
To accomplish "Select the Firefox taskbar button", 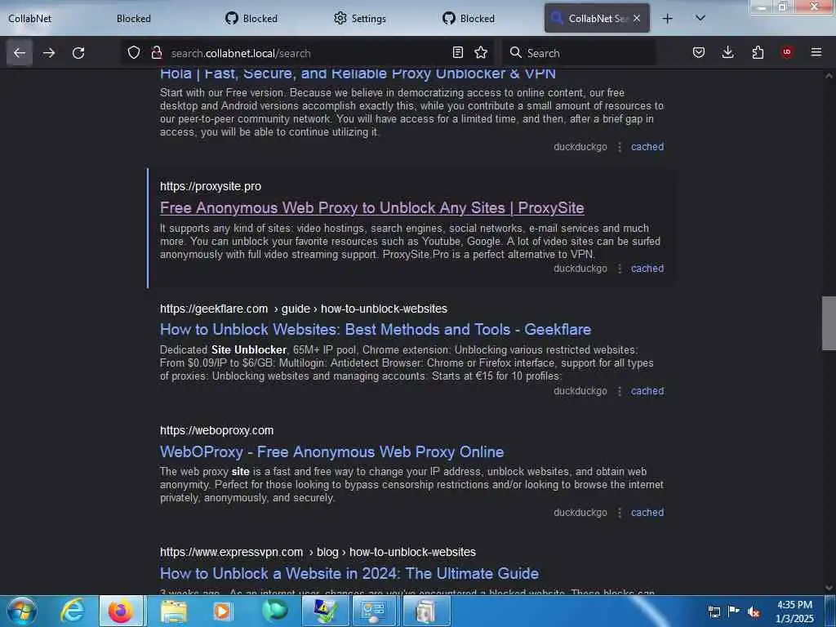I will click(121, 611).
